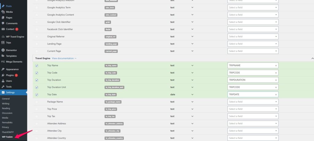Open WP Fusion settings submenu item

(7, 137)
